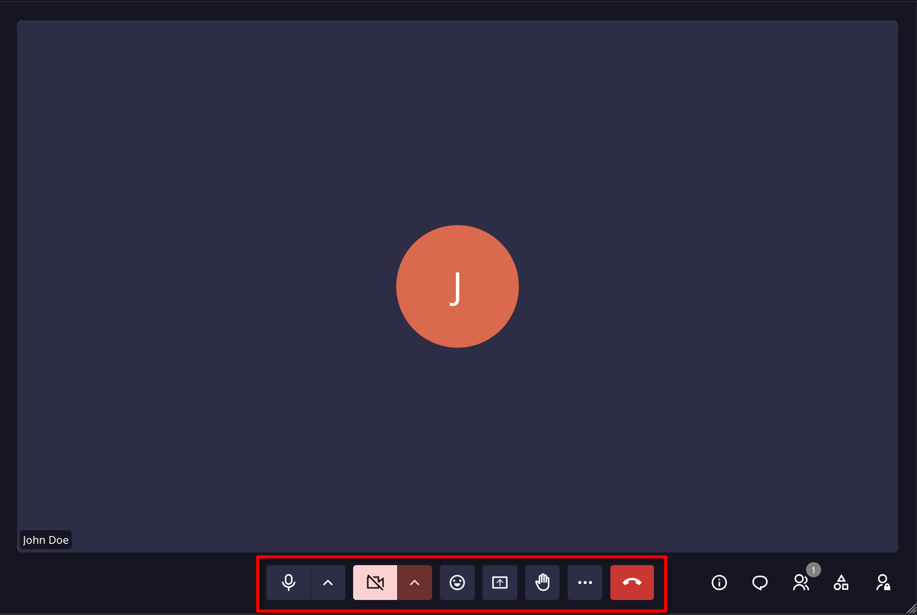The width and height of the screenshot is (917, 615).
Task: Open the security lock person icon
Action: [883, 583]
